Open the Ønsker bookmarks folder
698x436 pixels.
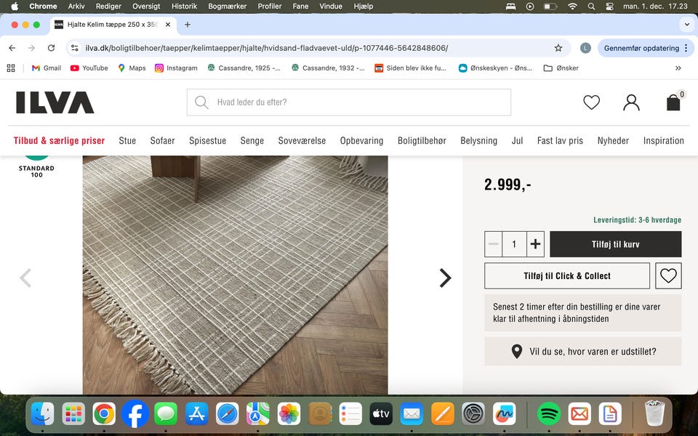tap(561, 68)
